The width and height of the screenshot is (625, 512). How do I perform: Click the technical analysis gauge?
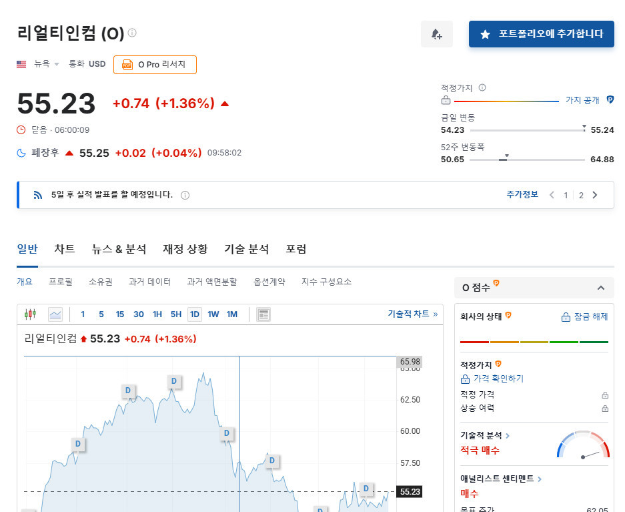pos(583,444)
